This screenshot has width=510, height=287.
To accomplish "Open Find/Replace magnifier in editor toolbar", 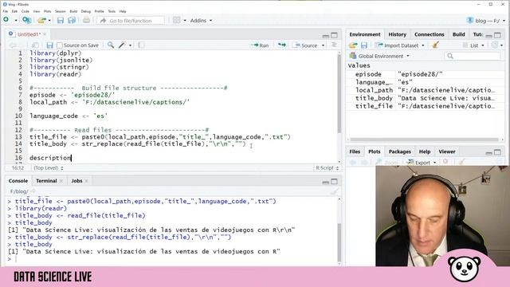I will [111, 45].
